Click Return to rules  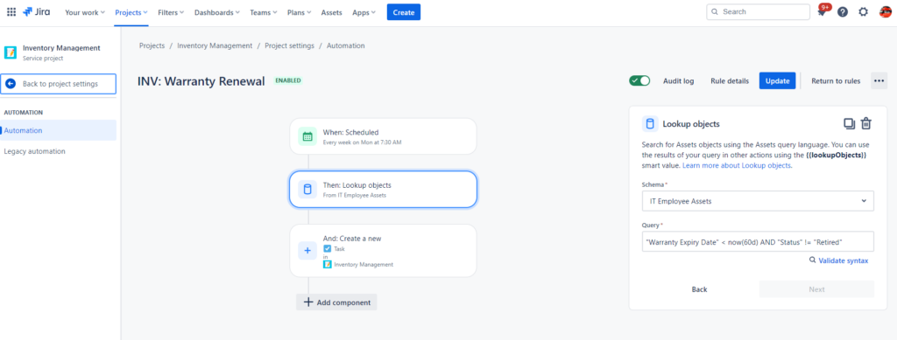pyautogui.click(x=836, y=81)
